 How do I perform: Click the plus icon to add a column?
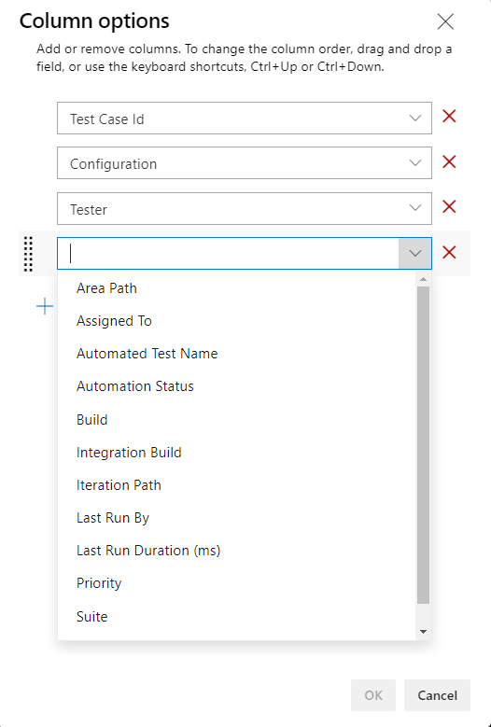45,306
